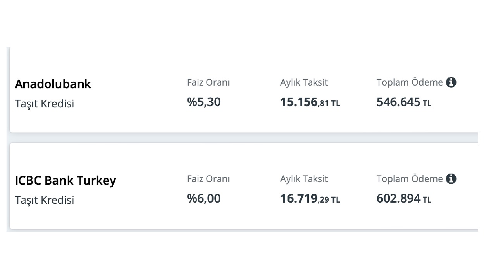The width and height of the screenshot is (496, 279).
Task: Select the Anadolubank loan offer card
Action: (x=244, y=90)
